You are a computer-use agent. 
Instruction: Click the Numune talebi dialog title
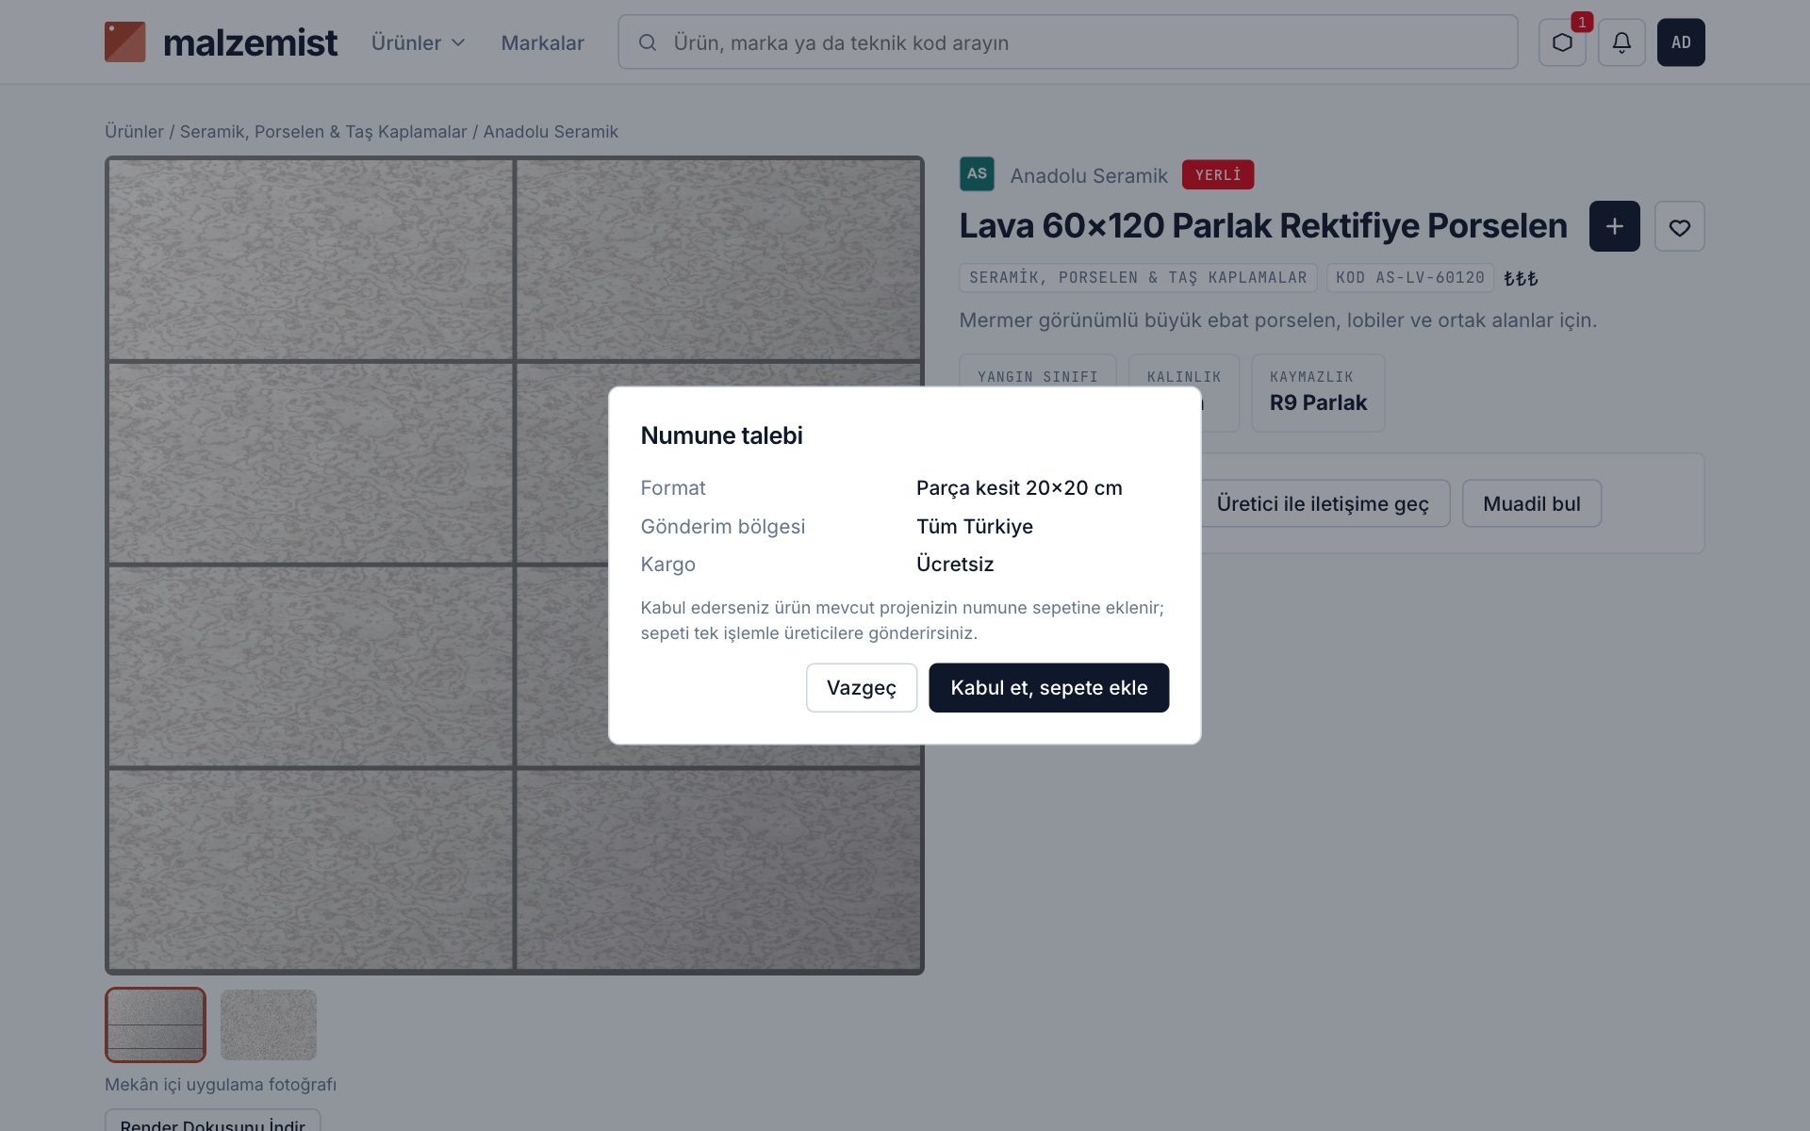(721, 435)
